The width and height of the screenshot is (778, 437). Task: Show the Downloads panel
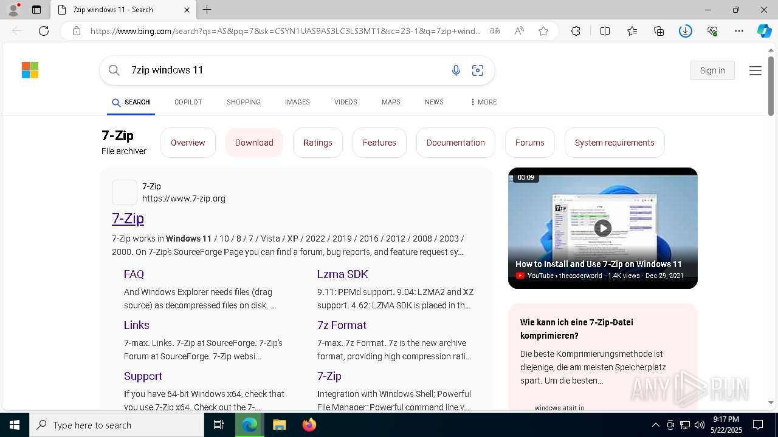coord(686,31)
